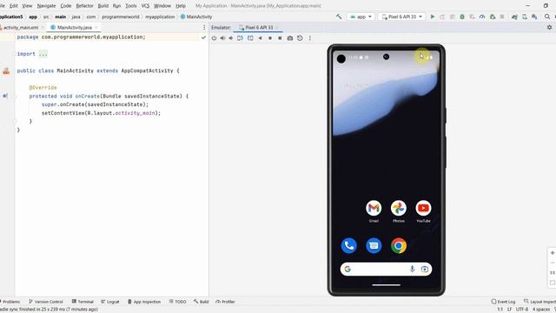Sync project with Gradle files icon
The width and height of the screenshot is (556, 313).
514,17
